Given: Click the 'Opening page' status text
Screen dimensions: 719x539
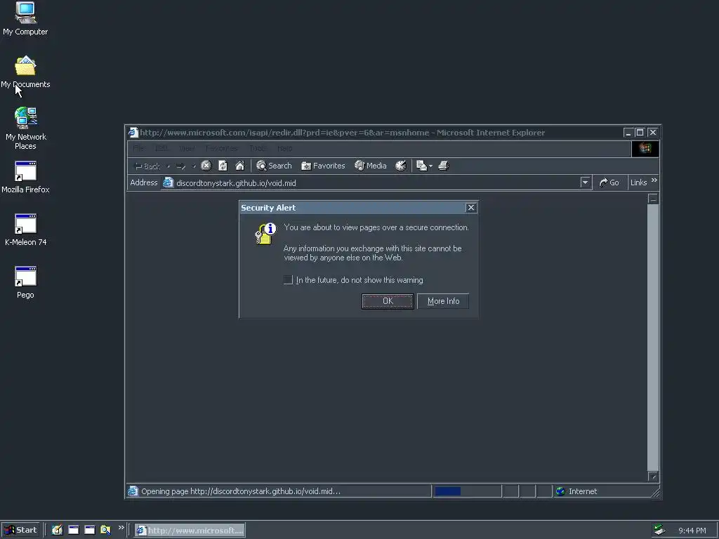Looking at the screenshot, I should (x=241, y=491).
